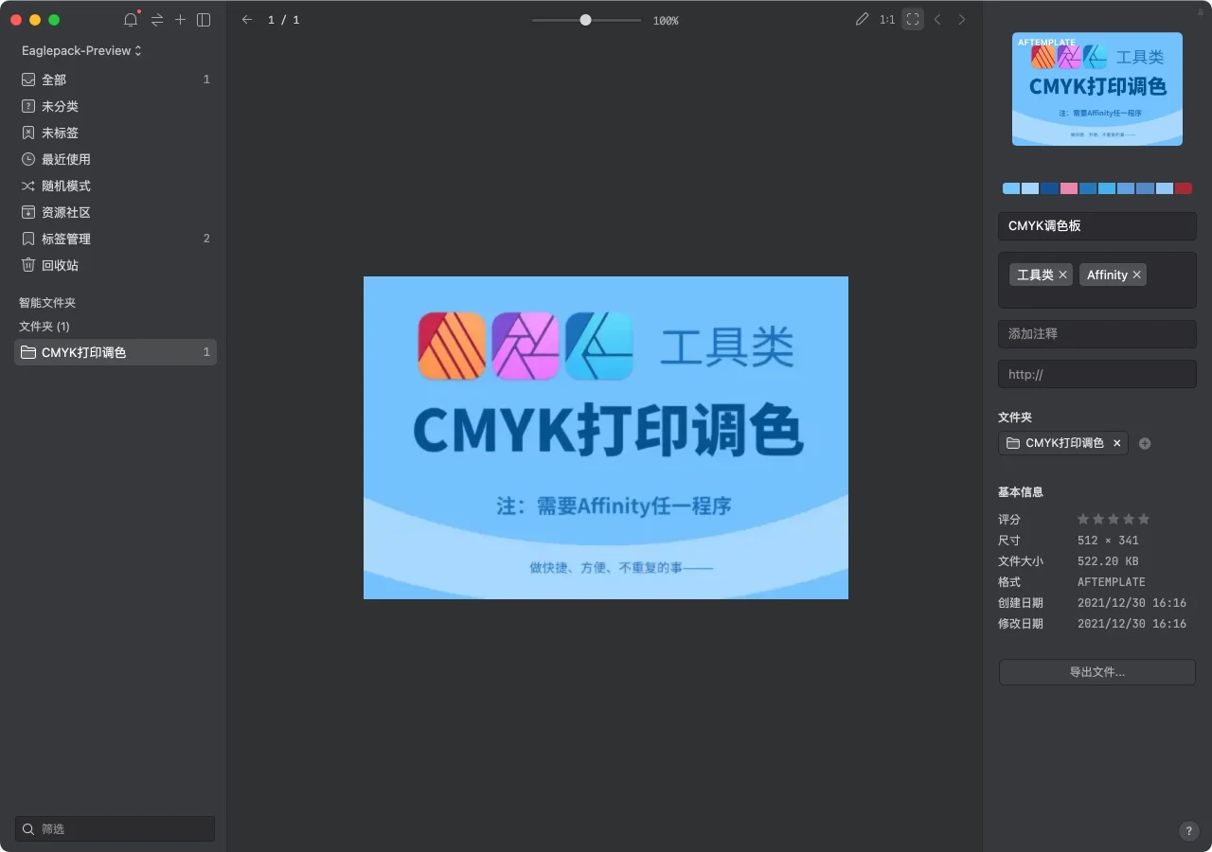Open the notifications bell icon
This screenshot has width=1212, height=852.
[x=131, y=20]
